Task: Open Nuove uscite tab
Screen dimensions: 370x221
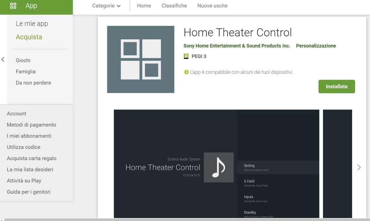Action: [x=212, y=6]
